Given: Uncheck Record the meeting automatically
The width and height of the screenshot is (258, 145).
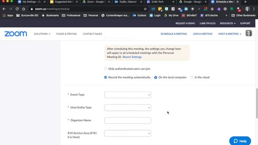Looking at the screenshot, I should (106, 77).
